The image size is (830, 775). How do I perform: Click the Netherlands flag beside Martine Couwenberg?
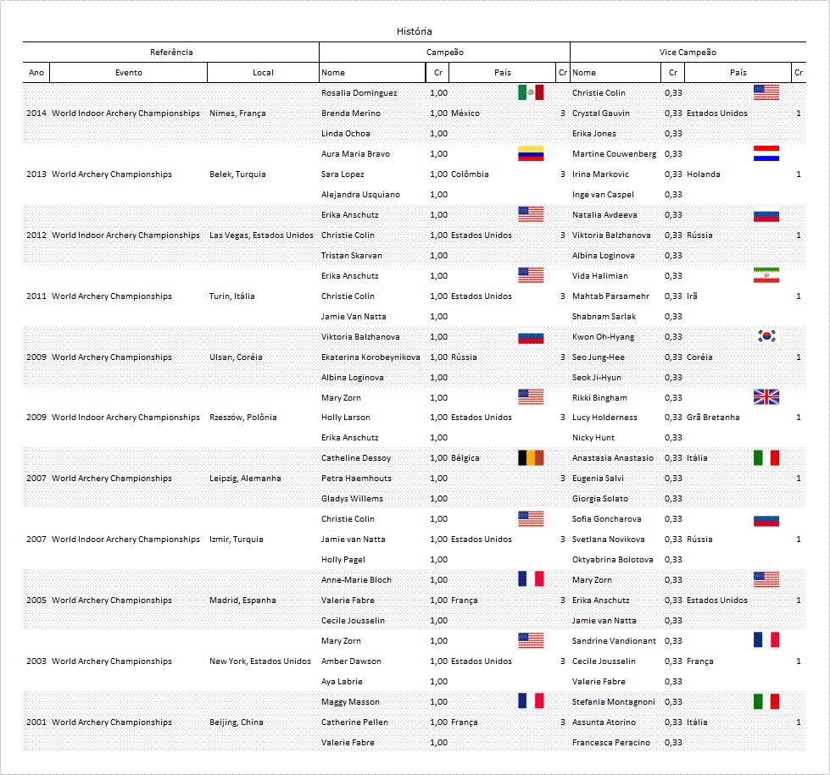click(766, 153)
